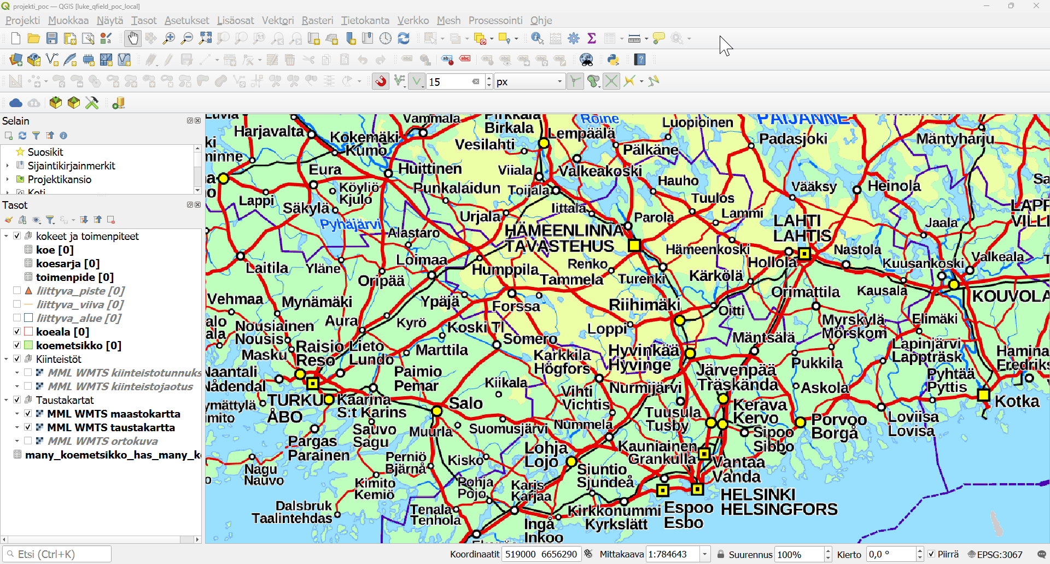Image resolution: width=1050 pixels, height=564 pixels.
Task: Enable the liittyva_piste layer checkbox
Action: pos(17,291)
